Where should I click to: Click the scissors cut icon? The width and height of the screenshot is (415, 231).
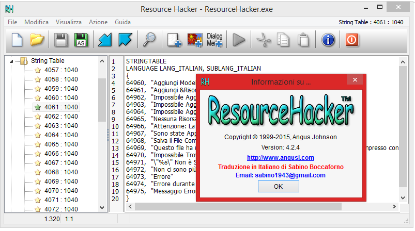click(x=264, y=40)
